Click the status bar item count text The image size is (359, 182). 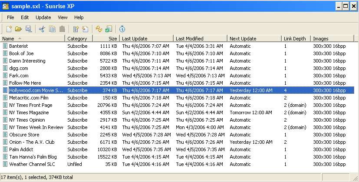[x=37, y=177]
